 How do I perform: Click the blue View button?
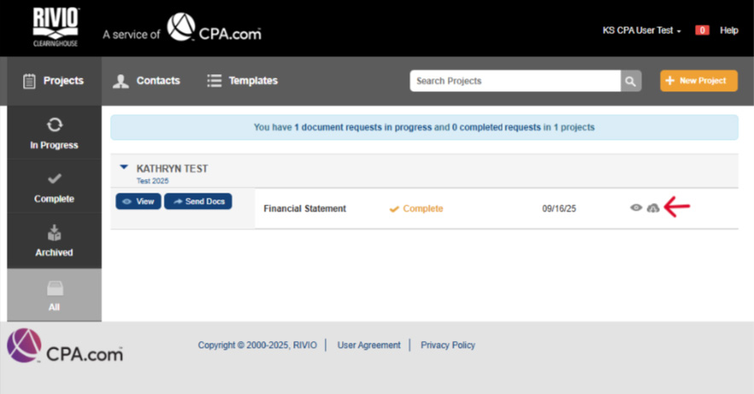[x=138, y=201]
